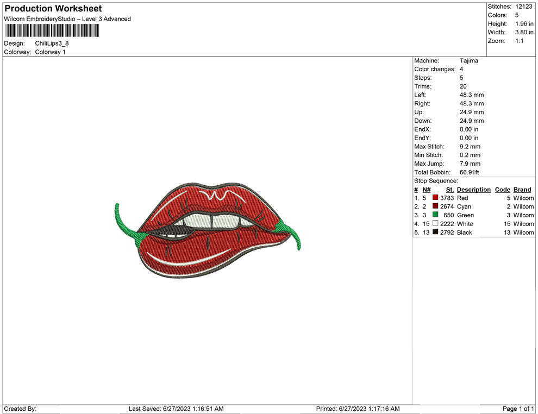Click the Code column header

coord(502,189)
